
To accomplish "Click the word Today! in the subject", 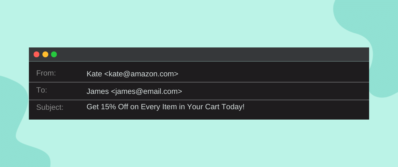I will tap(233, 107).
